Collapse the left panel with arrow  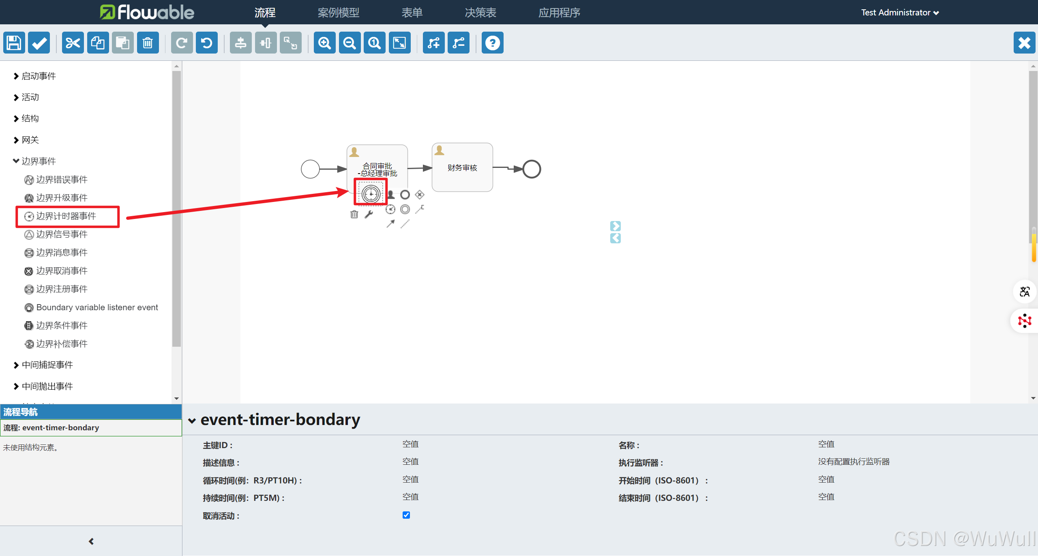(91, 541)
